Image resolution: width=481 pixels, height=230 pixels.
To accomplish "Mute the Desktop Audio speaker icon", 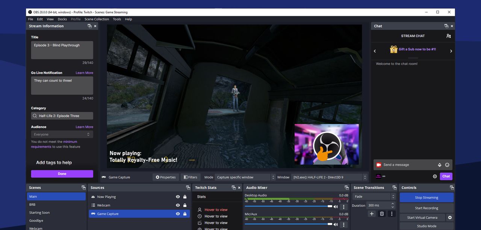I will (336, 207).
